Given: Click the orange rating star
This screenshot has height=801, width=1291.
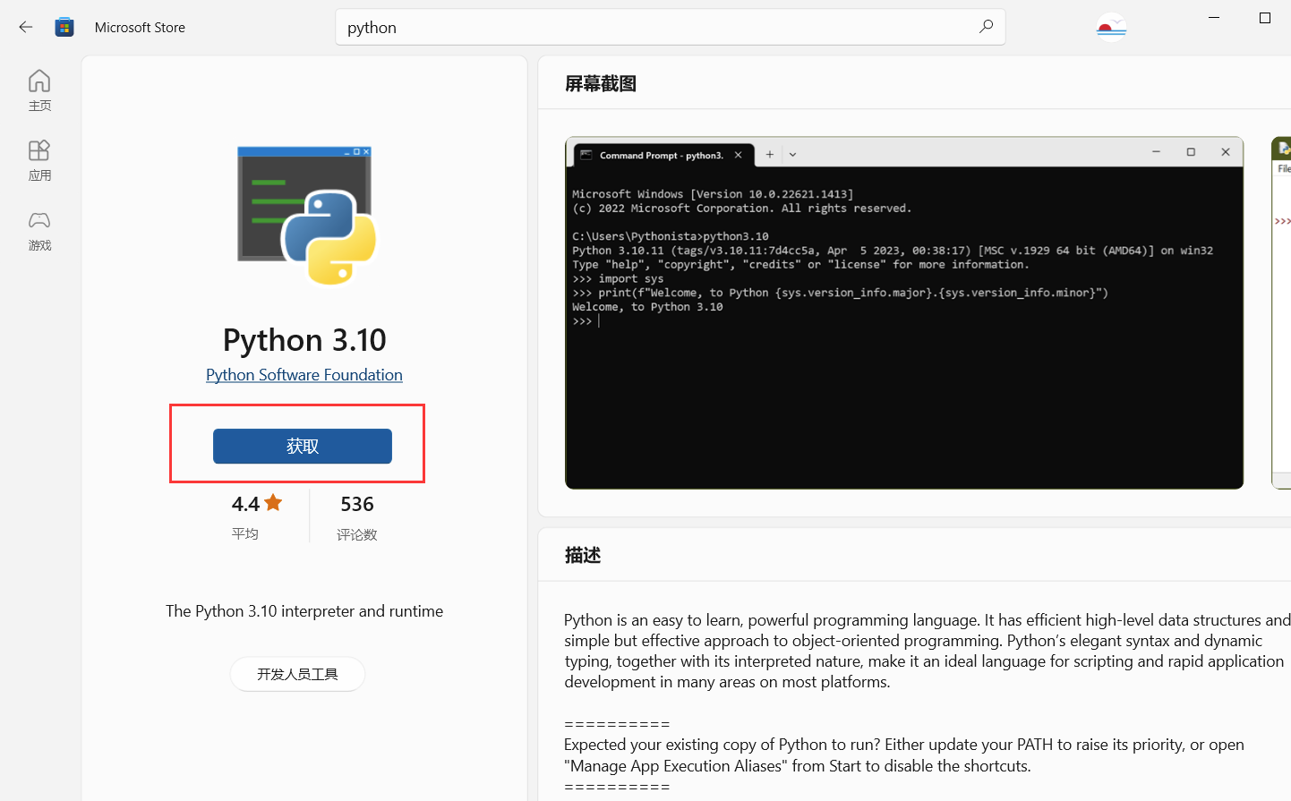Looking at the screenshot, I should [273, 503].
